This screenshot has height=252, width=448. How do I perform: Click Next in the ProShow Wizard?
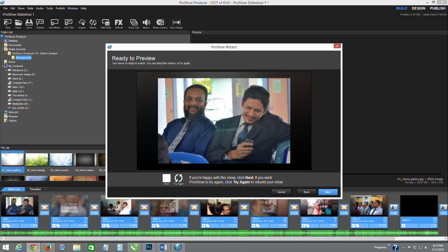[328, 192]
